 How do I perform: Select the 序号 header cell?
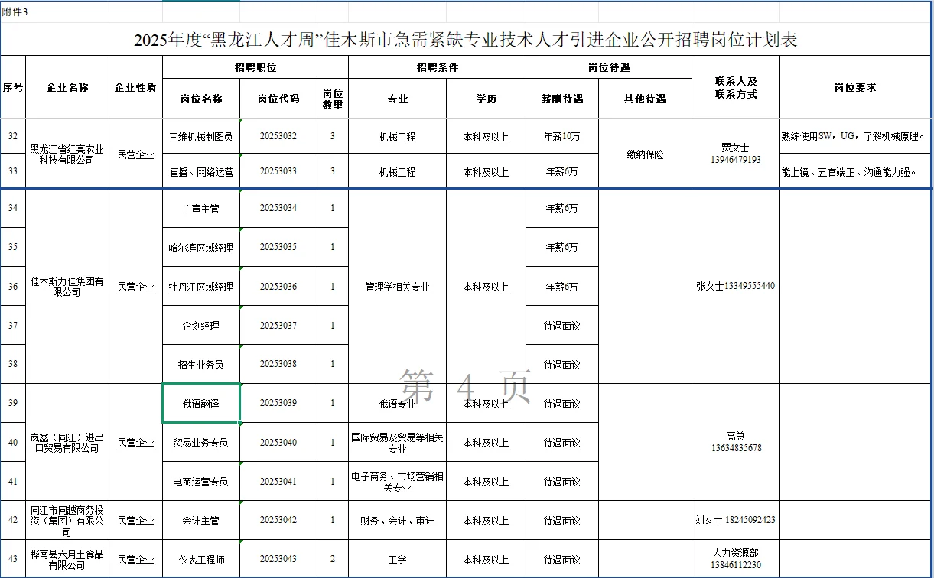pos(13,87)
